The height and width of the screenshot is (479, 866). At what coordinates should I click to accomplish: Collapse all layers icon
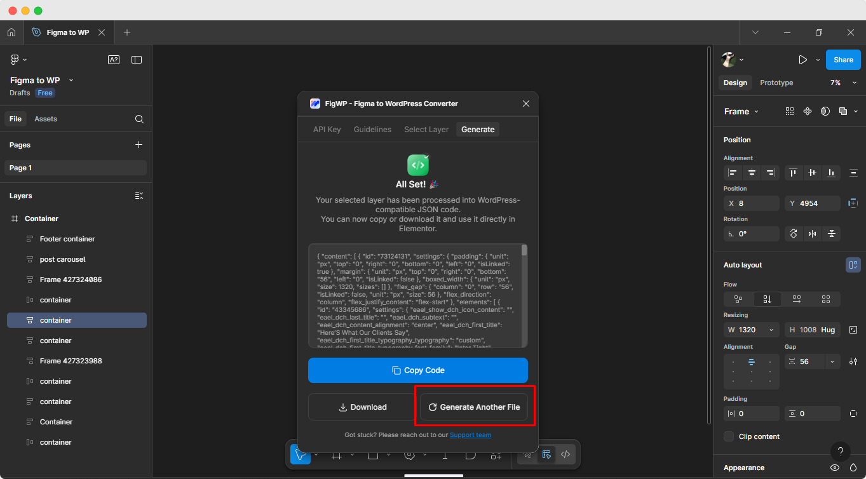tap(139, 196)
